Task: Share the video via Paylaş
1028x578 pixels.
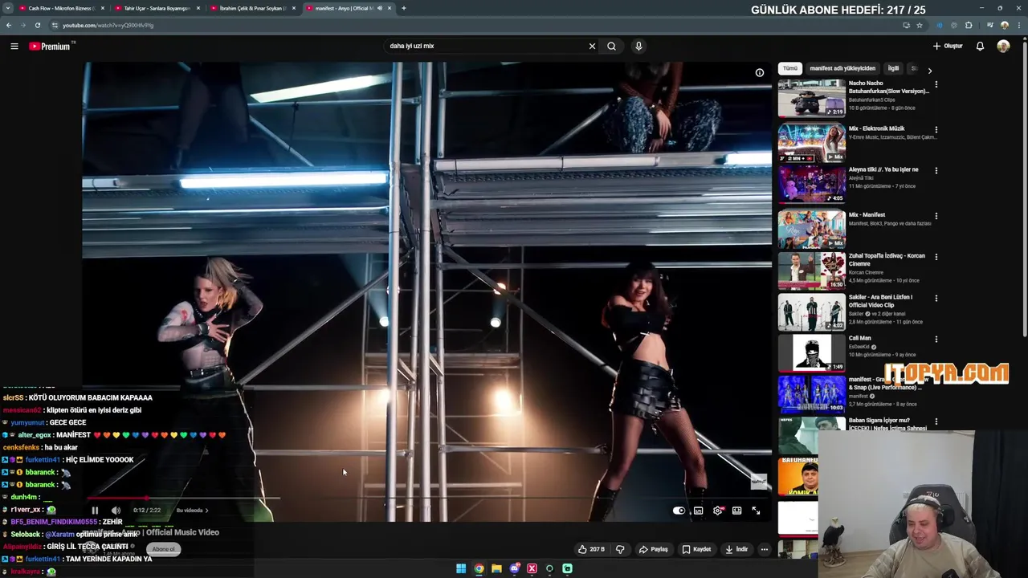Action: pos(653,549)
